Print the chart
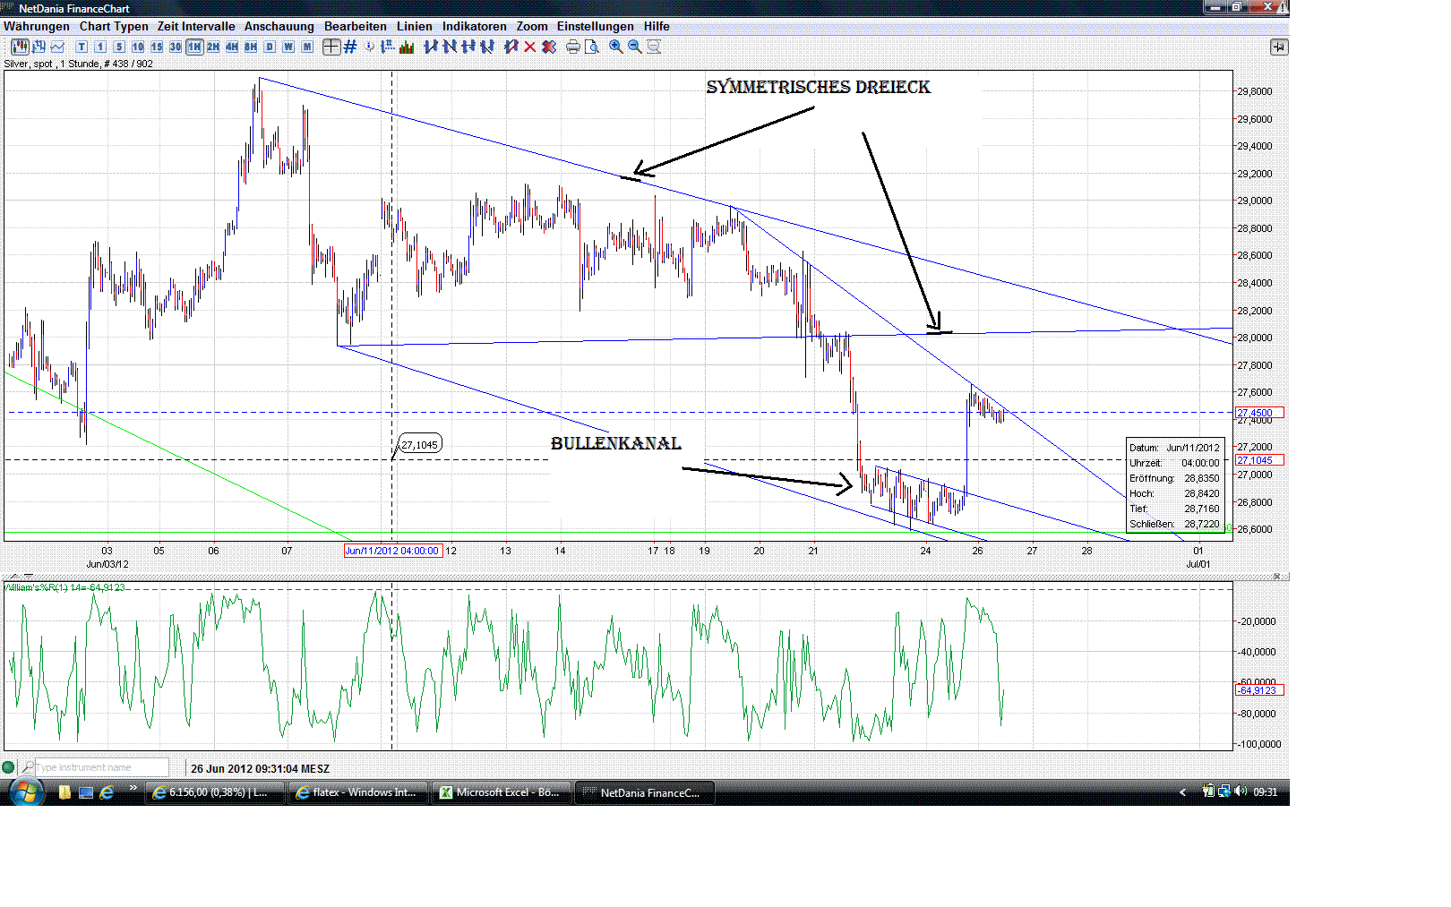 573,47
